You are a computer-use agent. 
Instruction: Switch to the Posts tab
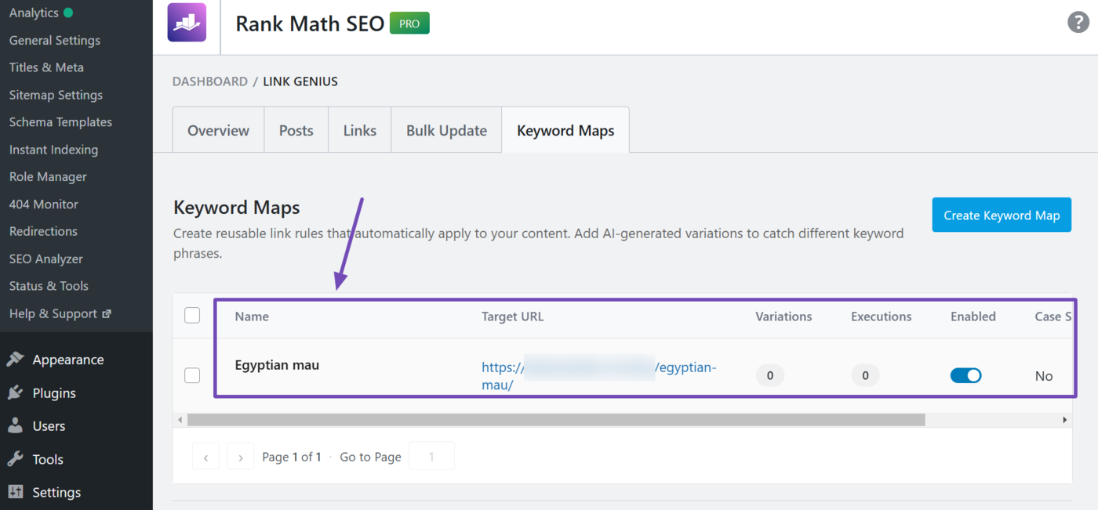pos(296,131)
